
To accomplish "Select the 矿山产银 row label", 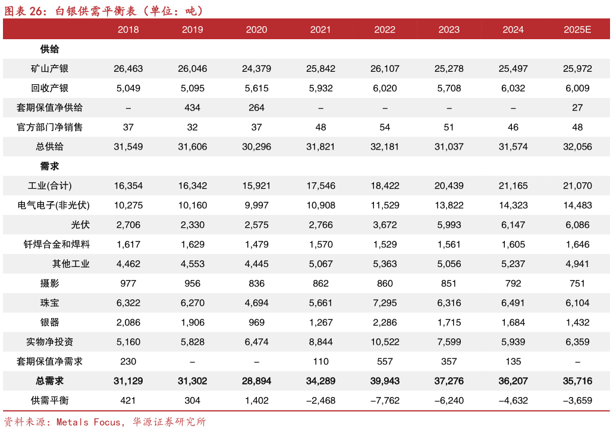I will point(50,69).
